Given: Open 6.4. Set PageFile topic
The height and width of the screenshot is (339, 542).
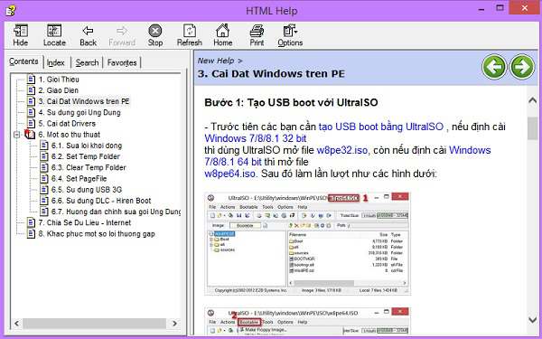Looking at the screenshot, I should tap(79, 179).
